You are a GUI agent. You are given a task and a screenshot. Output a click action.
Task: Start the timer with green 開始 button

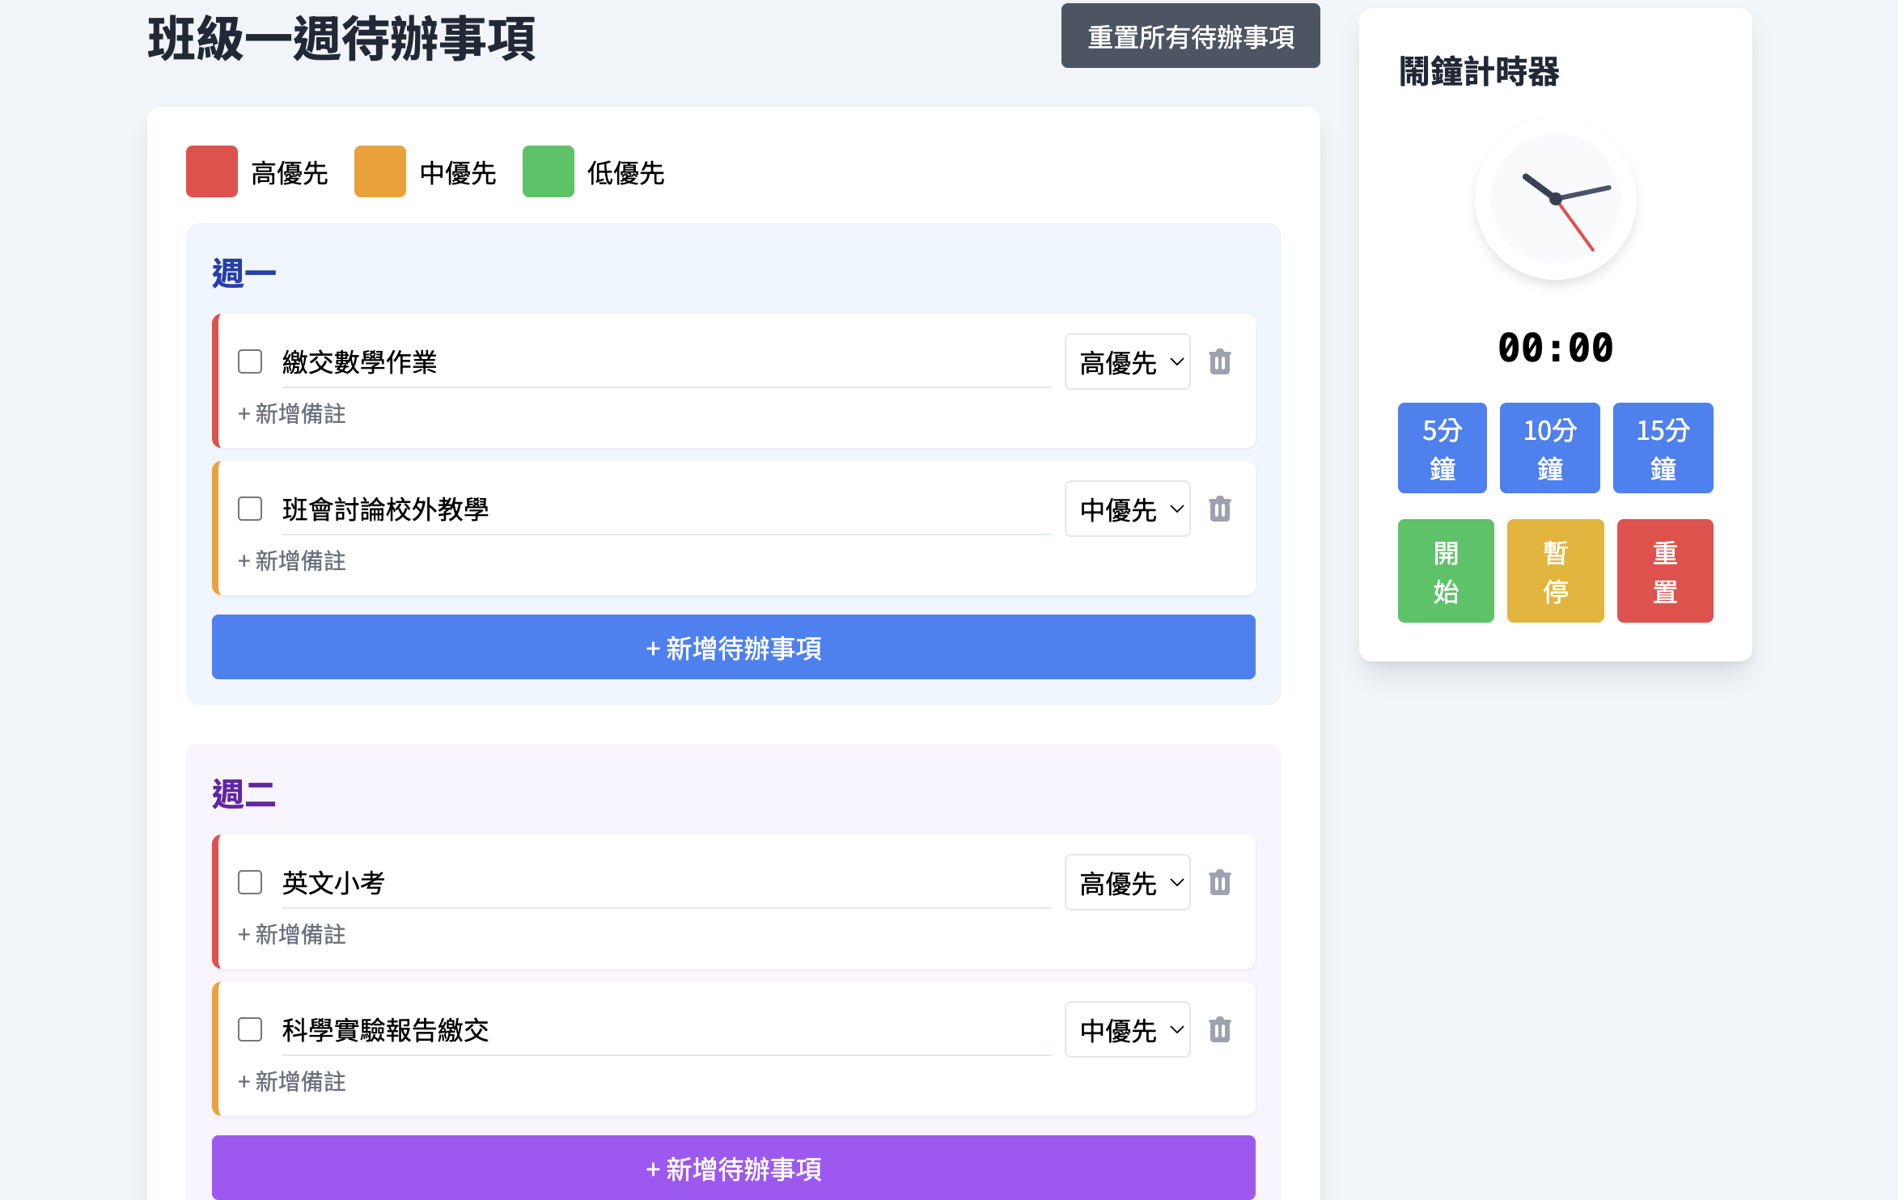pyautogui.click(x=1445, y=571)
